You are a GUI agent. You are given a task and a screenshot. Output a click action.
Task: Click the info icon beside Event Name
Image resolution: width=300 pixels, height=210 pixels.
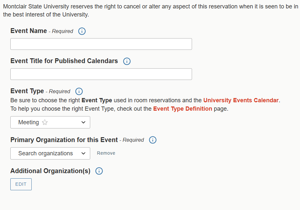pyautogui.click(x=82, y=31)
